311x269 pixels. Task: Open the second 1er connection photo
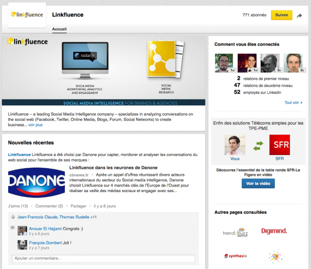coord(247,63)
